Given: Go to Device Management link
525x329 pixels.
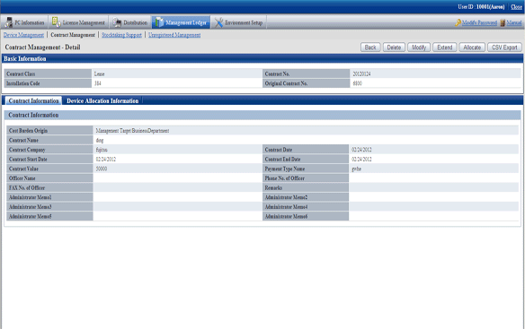Looking at the screenshot, I should (23, 35).
